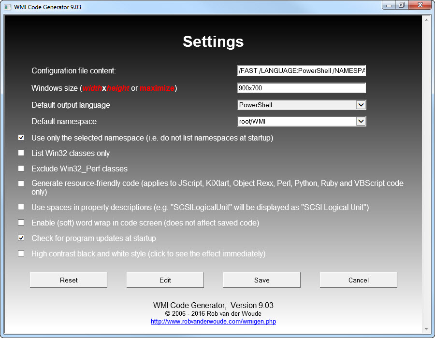Check 'Use only the selected namespace' checkbox
Viewport: 435px width, 338px height.
pos(21,138)
